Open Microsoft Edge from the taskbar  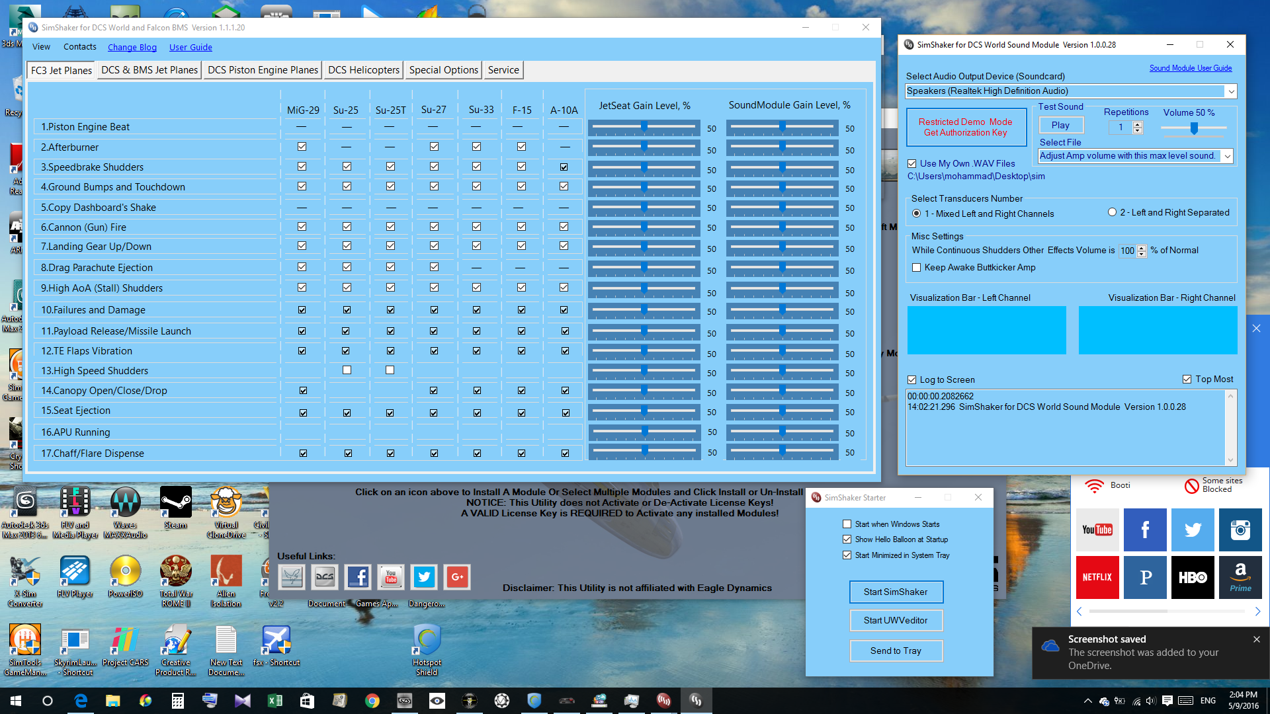pos(81,701)
